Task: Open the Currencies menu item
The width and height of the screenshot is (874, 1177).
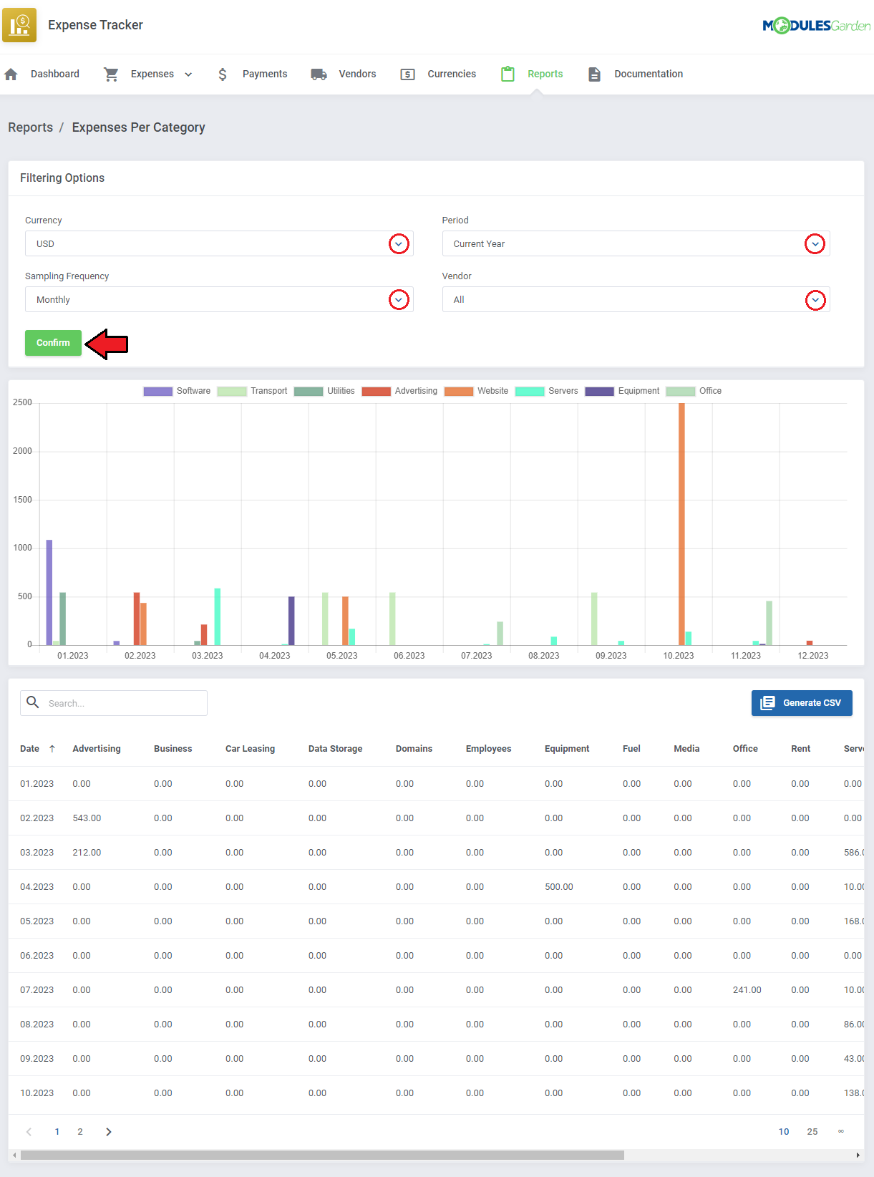Action: (452, 74)
